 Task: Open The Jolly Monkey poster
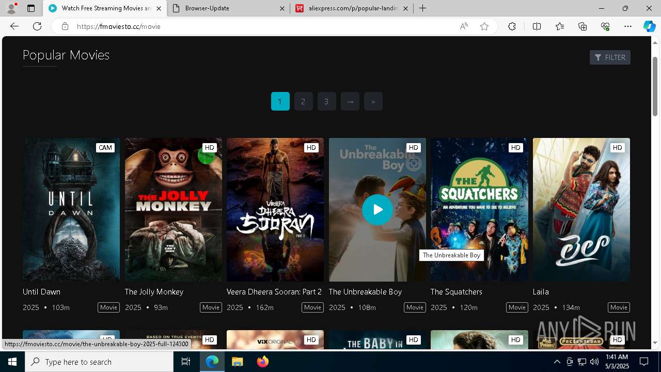(174, 209)
